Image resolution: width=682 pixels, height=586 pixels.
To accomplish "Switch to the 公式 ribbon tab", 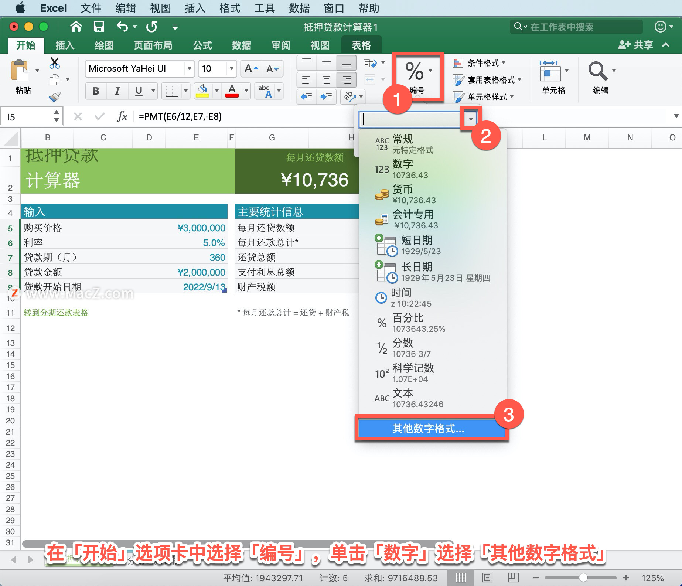I will pyautogui.click(x=202, y=45).
